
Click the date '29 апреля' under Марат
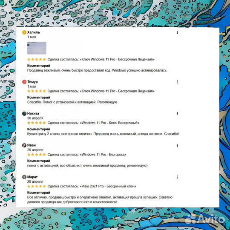[x=35, y=181]
